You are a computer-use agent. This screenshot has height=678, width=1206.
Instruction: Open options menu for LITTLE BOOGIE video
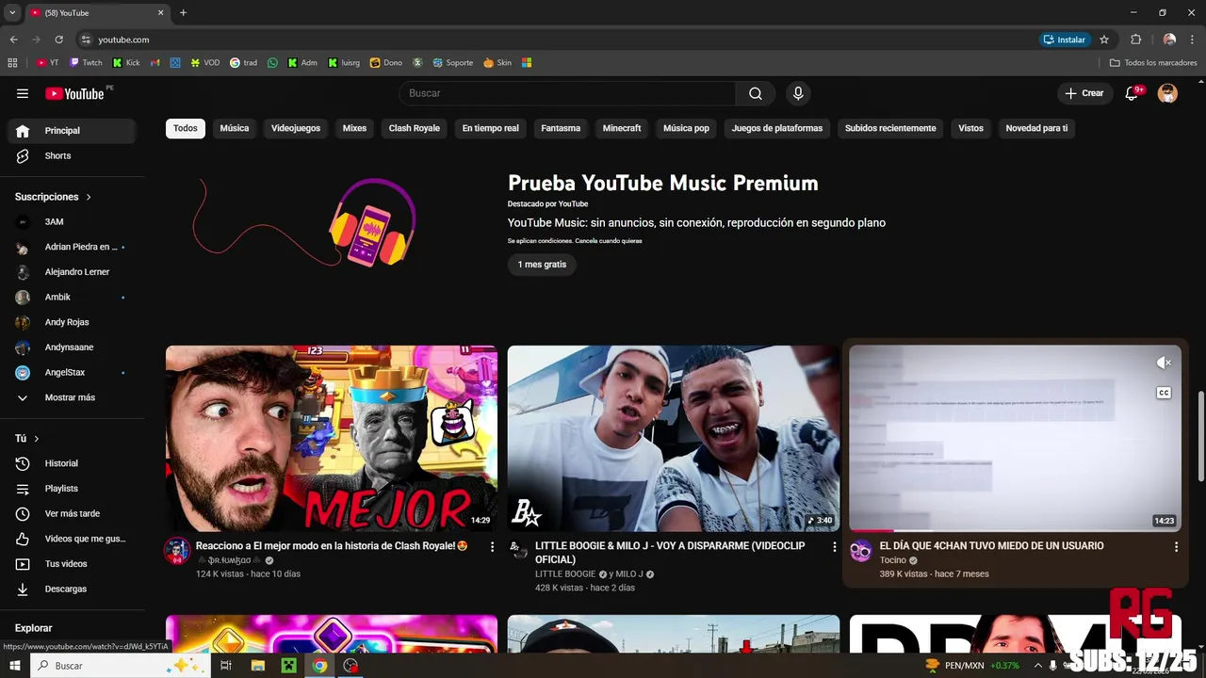tap(834, 546)
